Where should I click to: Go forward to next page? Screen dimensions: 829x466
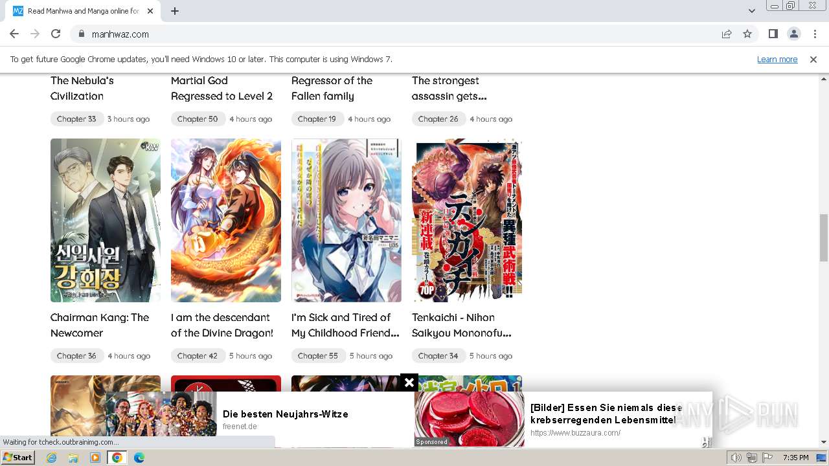[35, 34]
